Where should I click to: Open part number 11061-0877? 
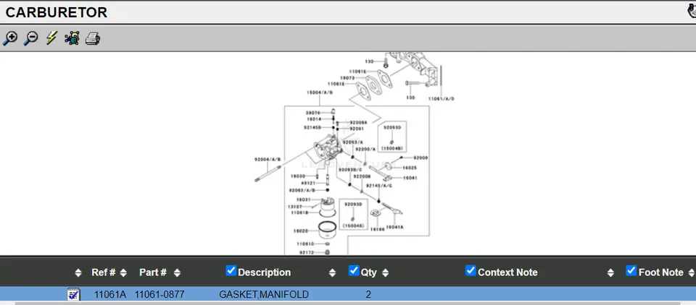159,294
